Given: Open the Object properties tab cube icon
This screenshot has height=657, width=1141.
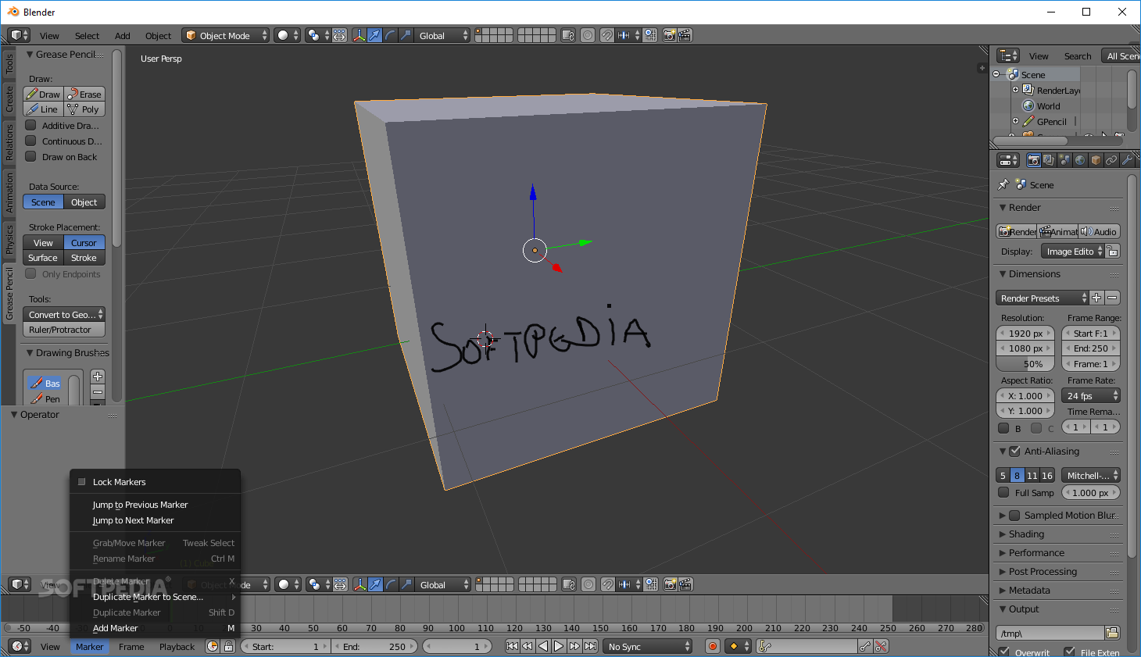Looking at the screenshot, I should point(1096,160).
